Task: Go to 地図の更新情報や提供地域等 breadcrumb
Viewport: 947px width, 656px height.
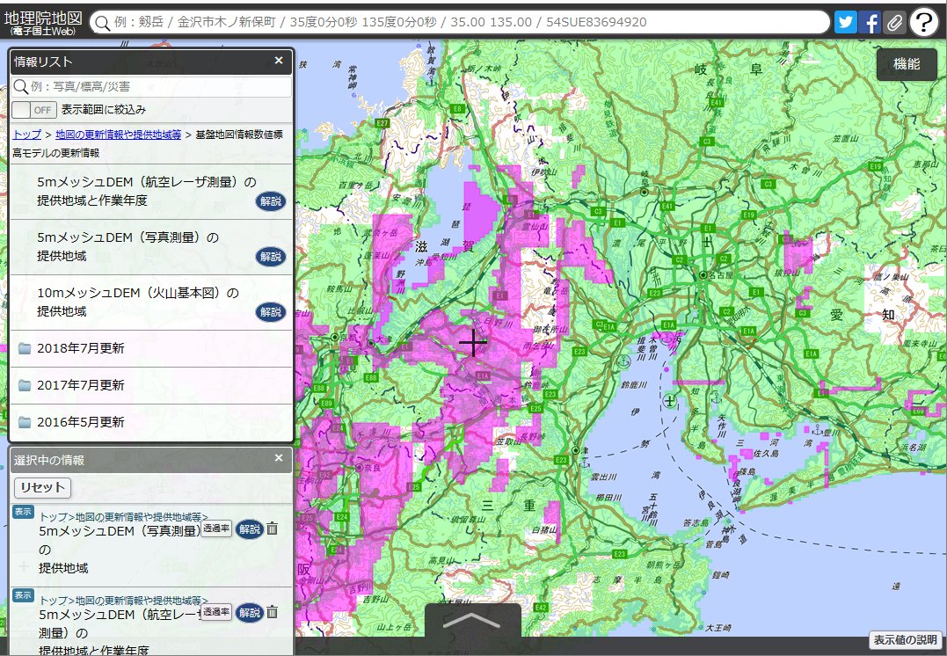Action: [119, 135]
